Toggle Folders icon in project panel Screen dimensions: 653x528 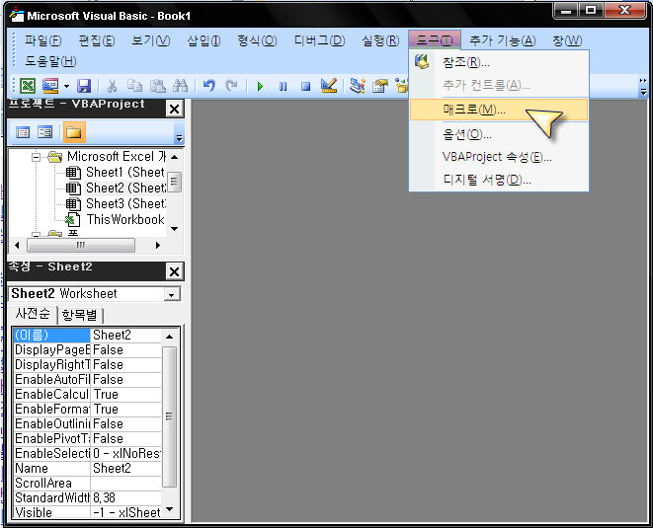[74, 132]
